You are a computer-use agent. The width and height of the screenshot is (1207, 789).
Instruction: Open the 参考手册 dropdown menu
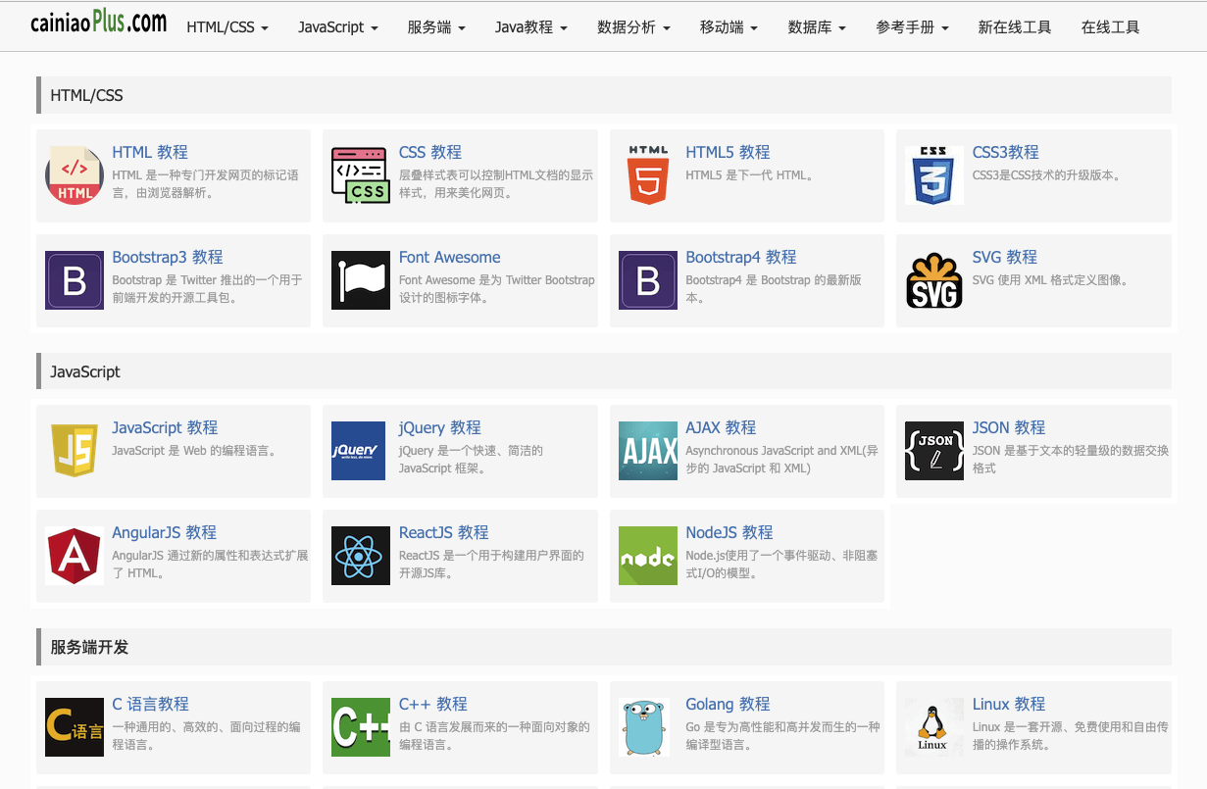tap(912, 27)
